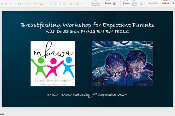Click 'RN RM IBCLC' credentials text

click(113, 31)
